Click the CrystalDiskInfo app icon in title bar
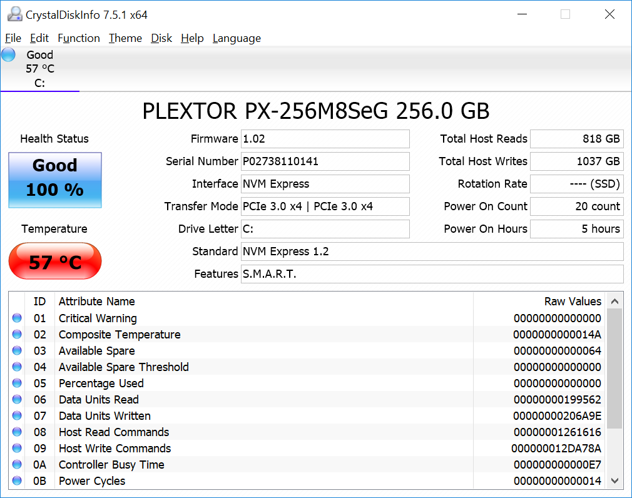632x498 pixels. (x=15, y=14)
